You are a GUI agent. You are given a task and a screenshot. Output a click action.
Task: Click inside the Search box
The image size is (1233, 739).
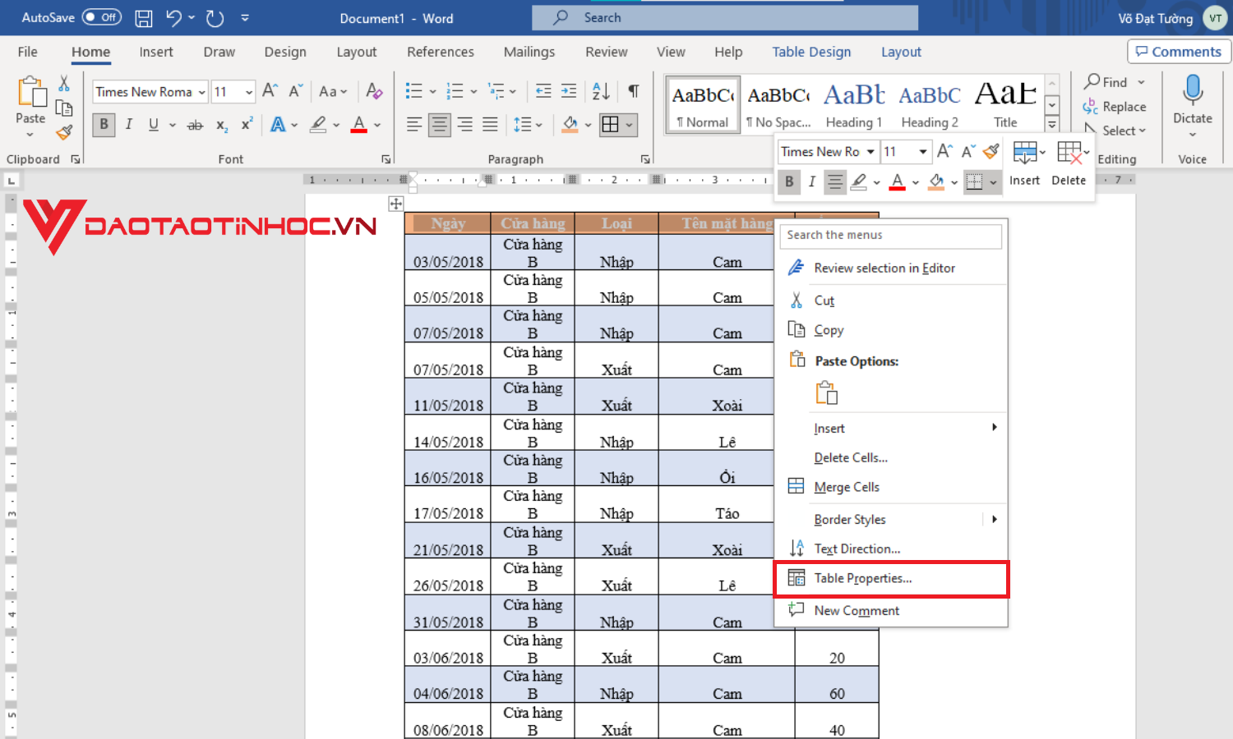tap(723, 16)
